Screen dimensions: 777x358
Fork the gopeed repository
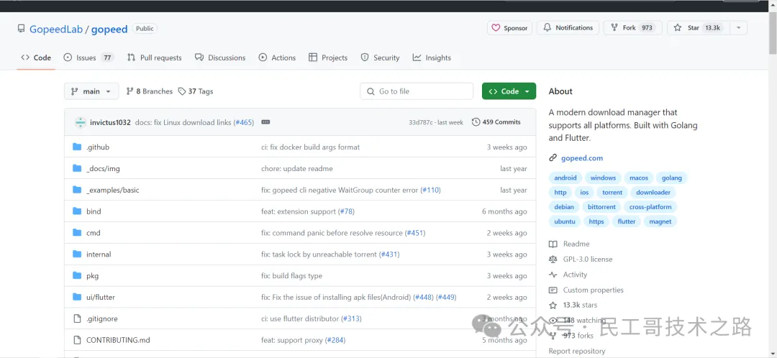tap(632, 28)
